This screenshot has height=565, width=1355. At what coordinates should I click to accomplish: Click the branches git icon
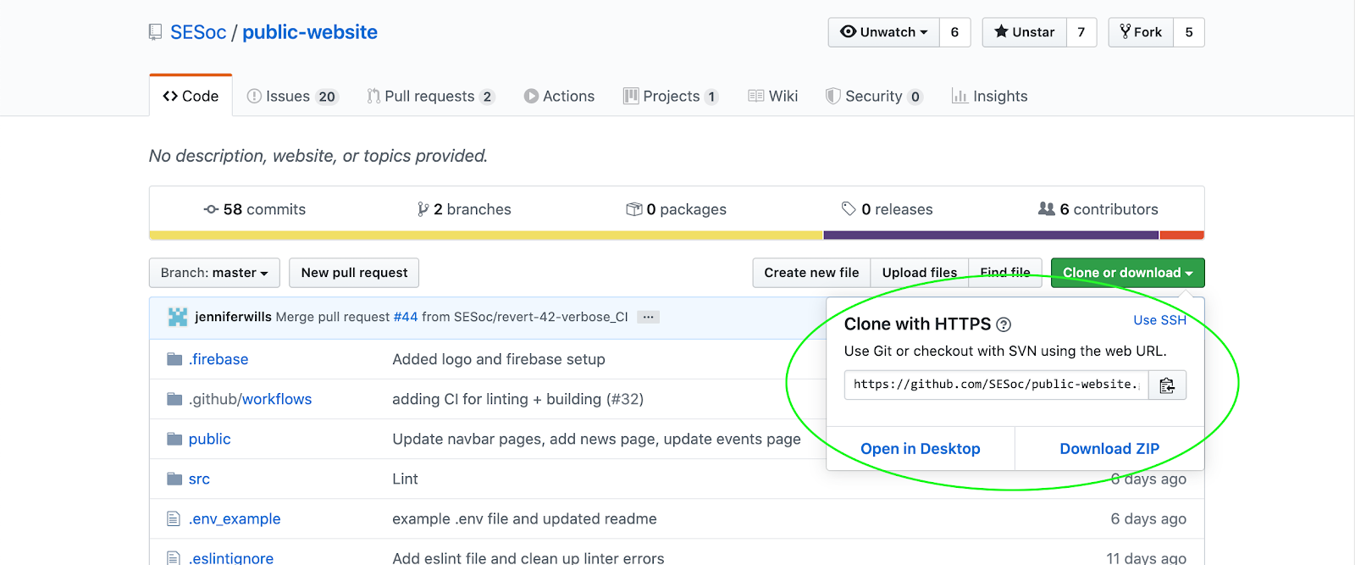[423, 209]
